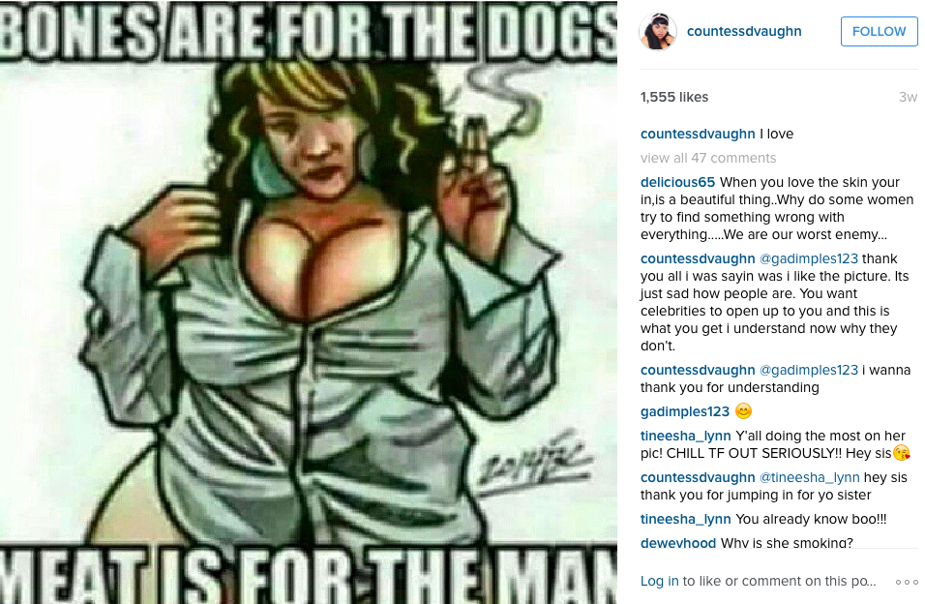This screenshot has width=925, height=604.
Task: Click the '3w' post timestamp
Action: [908, 98]
